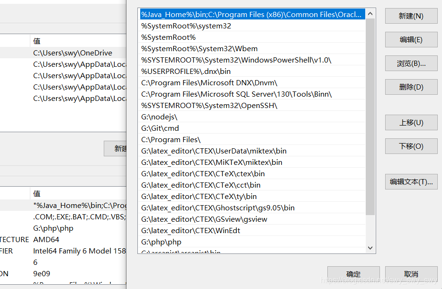Select the %Java_Home%\bin path entry
This screenshot has height=289, width=442.
(x=253, y=14)
